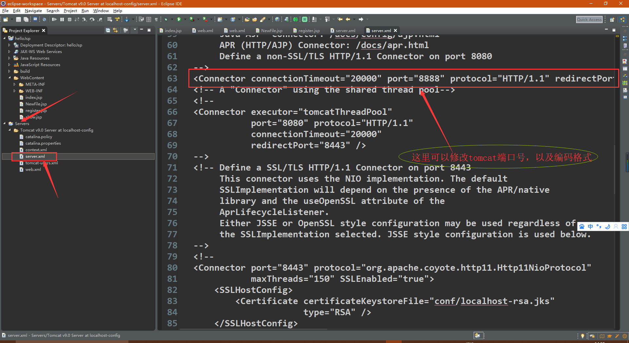Collapse the Servers project node
The width and height of the screenshot is (629, 343).
point(4,123)
